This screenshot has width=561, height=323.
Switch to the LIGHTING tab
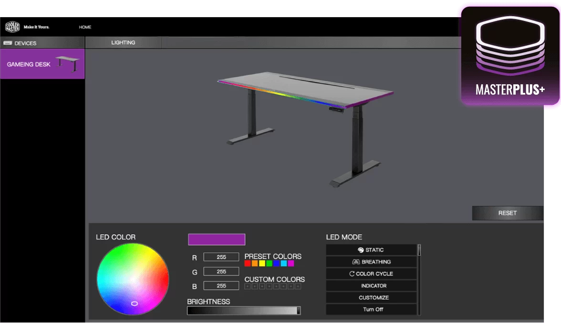tap(123, 42)
